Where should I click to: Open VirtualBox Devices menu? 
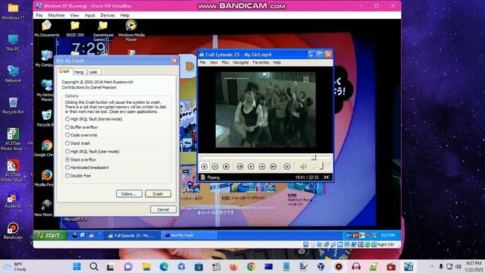click(108, 15)
